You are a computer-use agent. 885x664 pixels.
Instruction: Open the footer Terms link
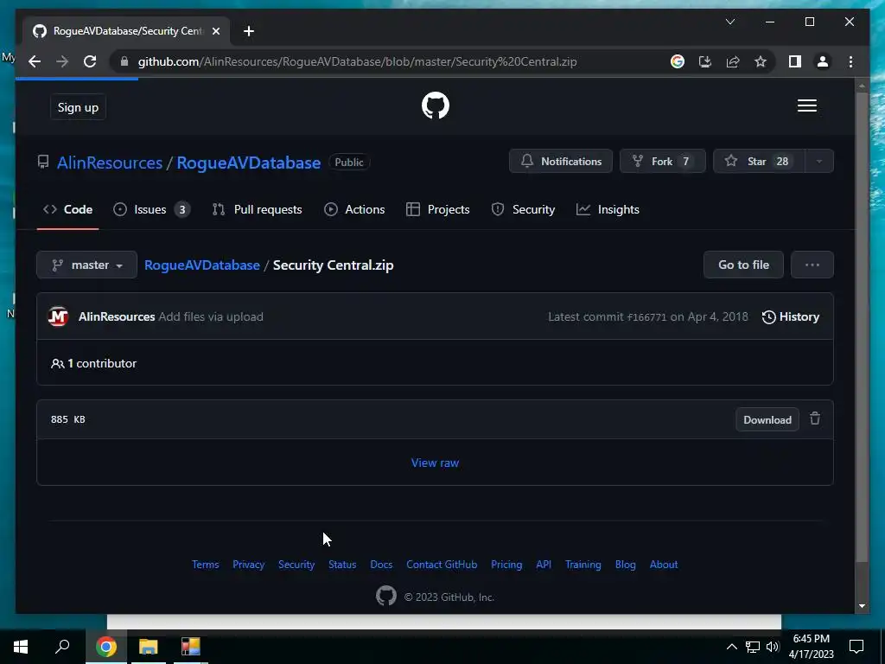tap(206, 565)
